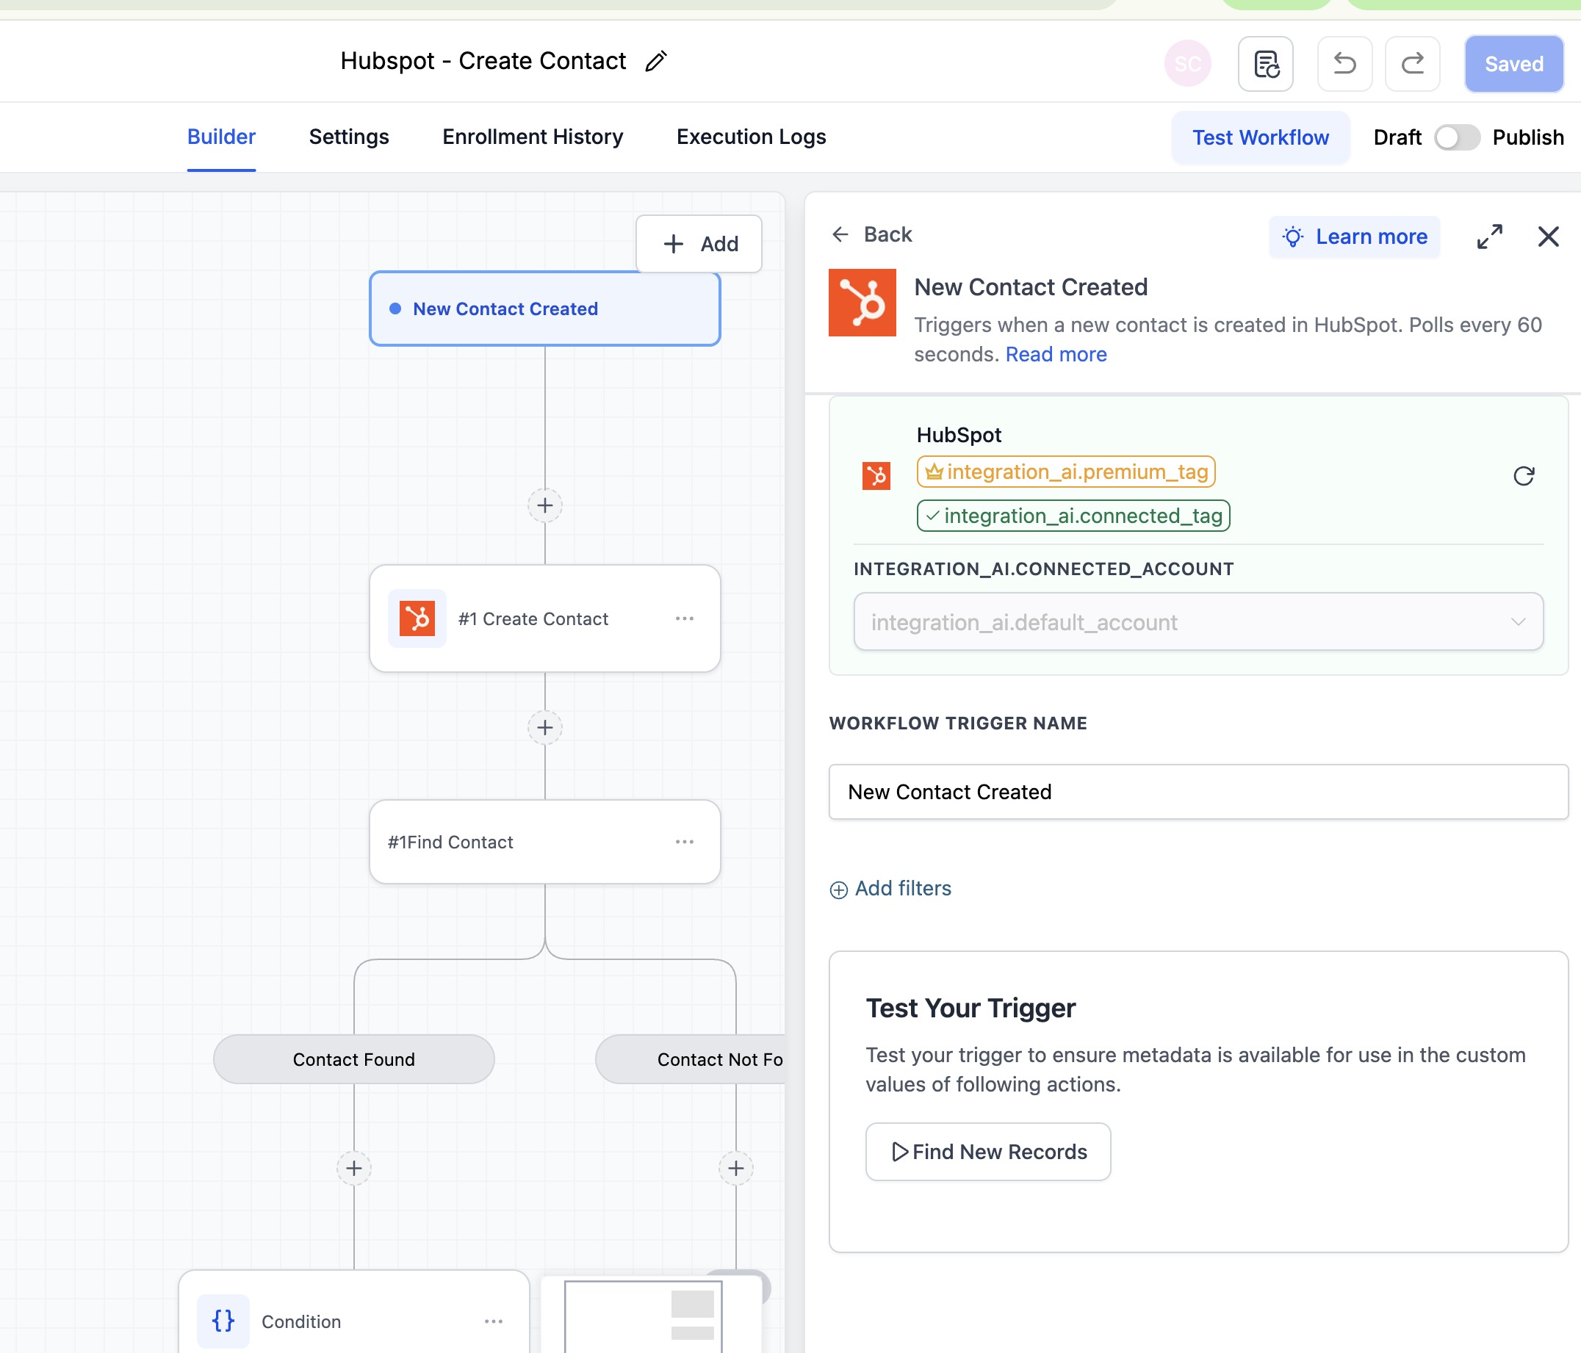Select the Condition node
The image size is (1581, 1353).
click(354, 1313)
